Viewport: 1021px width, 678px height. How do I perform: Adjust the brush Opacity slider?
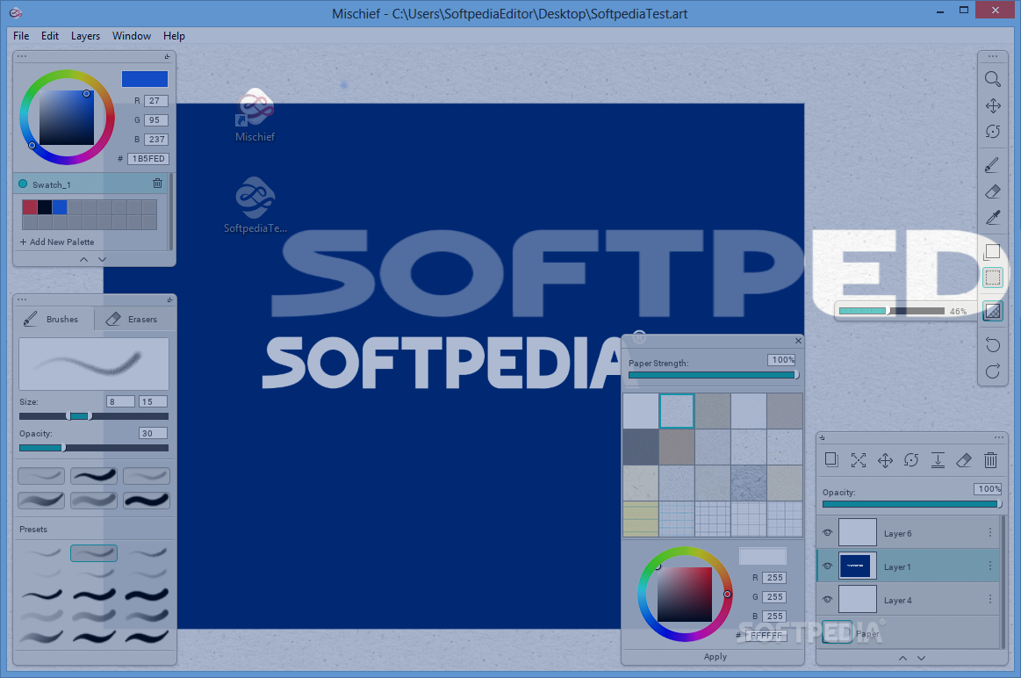[94, 448]
